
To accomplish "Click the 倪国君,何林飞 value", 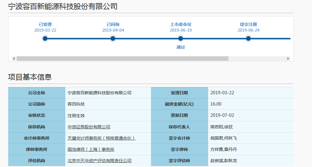I will (224, 138).
